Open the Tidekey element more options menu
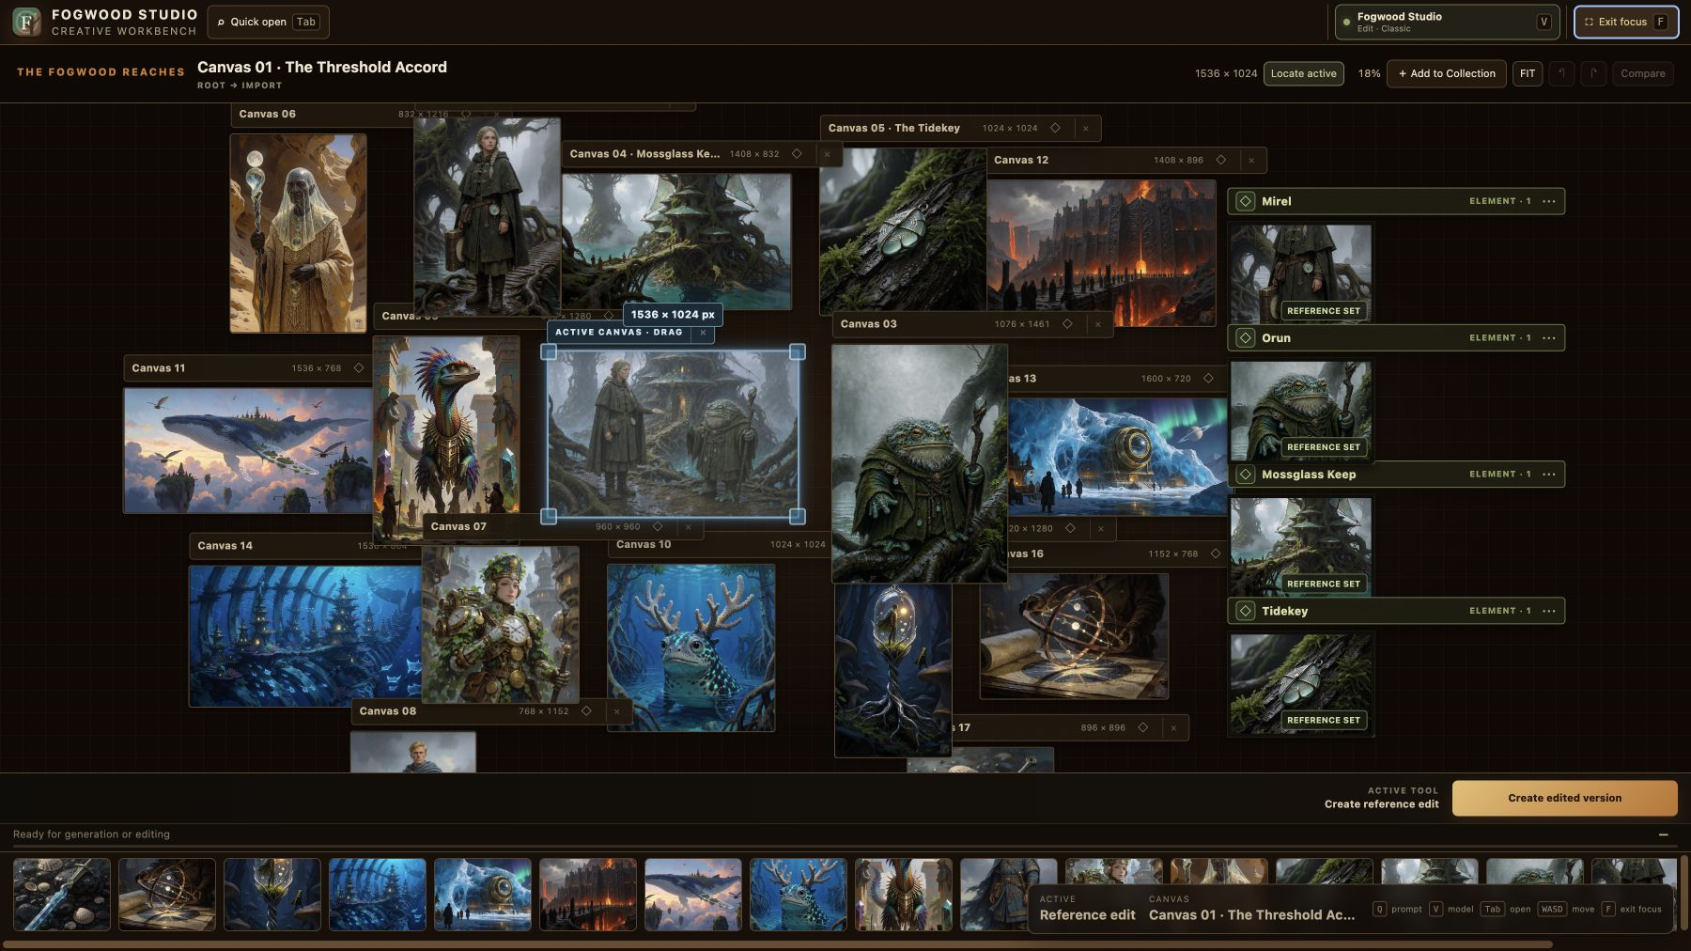This screenshot has width=1691, height=951. [1549, 611]
